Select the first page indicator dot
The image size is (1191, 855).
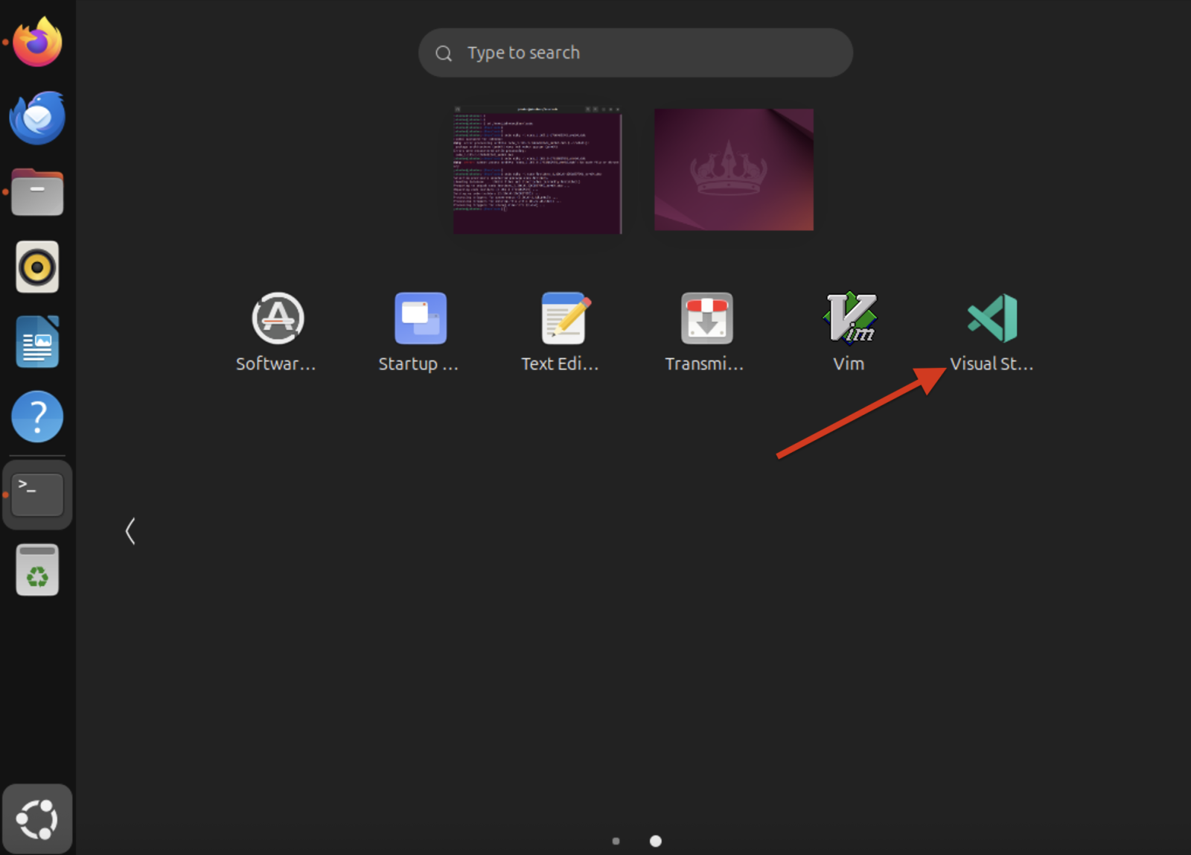[x=616, y=841]
